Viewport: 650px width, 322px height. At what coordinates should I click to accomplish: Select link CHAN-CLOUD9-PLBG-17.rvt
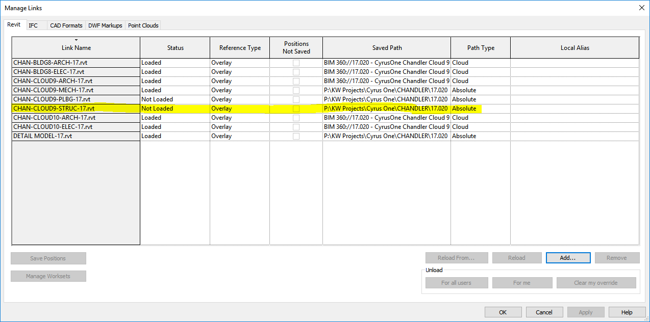tap(76, 99)
